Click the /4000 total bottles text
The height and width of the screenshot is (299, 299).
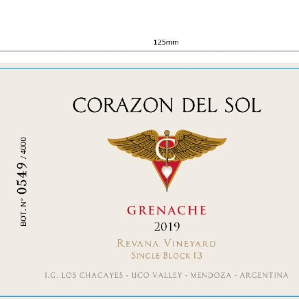point(24,148)
